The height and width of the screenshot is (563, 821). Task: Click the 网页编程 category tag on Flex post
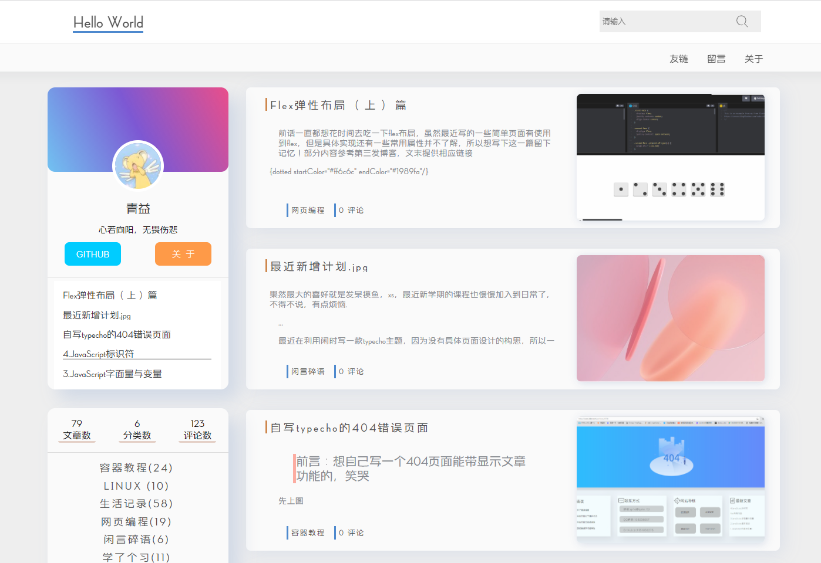(307, 211)
